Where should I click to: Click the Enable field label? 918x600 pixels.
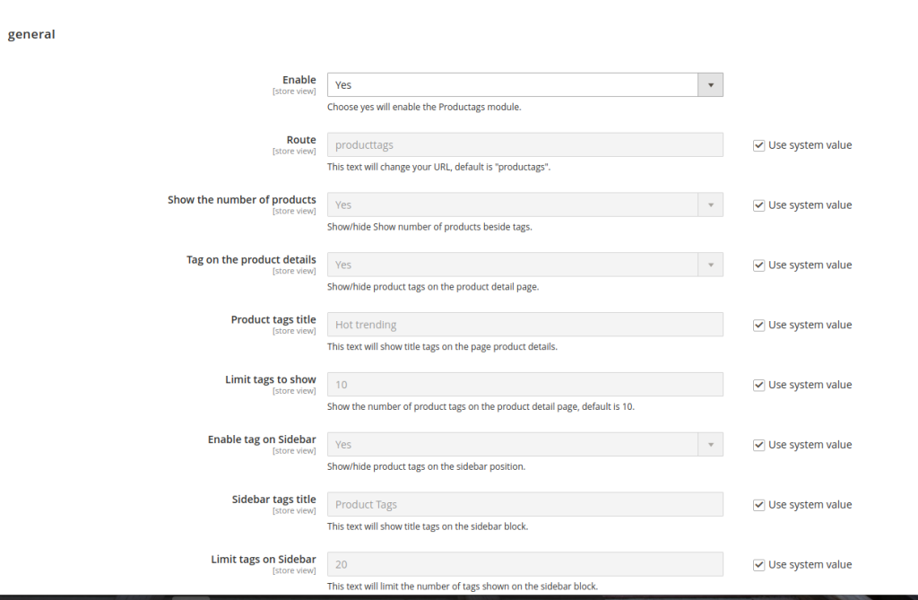coord(299,81)
